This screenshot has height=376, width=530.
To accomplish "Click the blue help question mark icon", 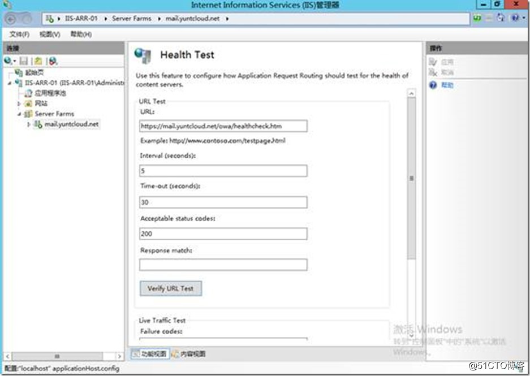I will (x=433, y=85).
